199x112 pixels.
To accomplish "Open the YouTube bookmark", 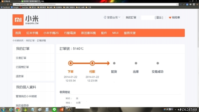I will (24, 7).
